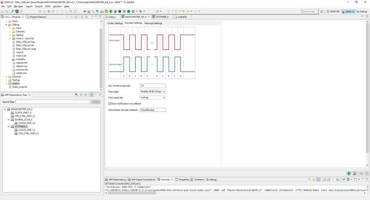Image resolution: width=370 pixels, height=200 pixels.
Task: Click the dark blue round toolbar icon
Action: pyautogui.click(x=120, y=11)
